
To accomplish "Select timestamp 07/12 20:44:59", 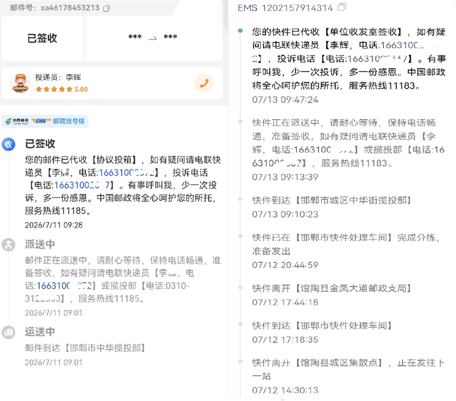I will (x=285, y=265).
